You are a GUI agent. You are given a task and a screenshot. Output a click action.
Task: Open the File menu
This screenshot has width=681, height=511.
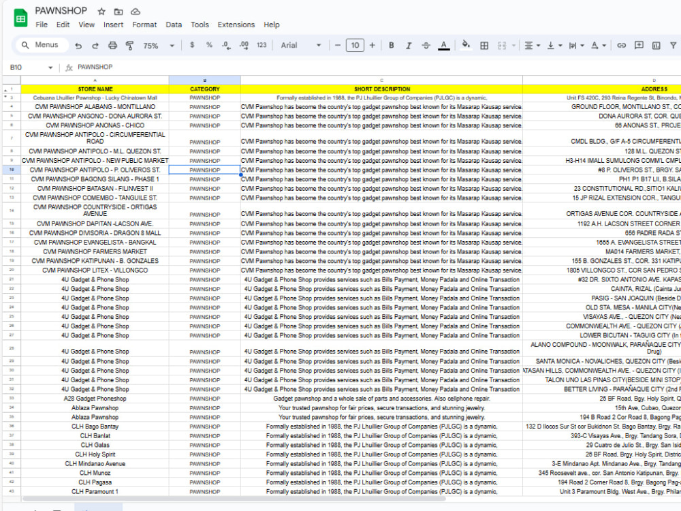[42, 25]
